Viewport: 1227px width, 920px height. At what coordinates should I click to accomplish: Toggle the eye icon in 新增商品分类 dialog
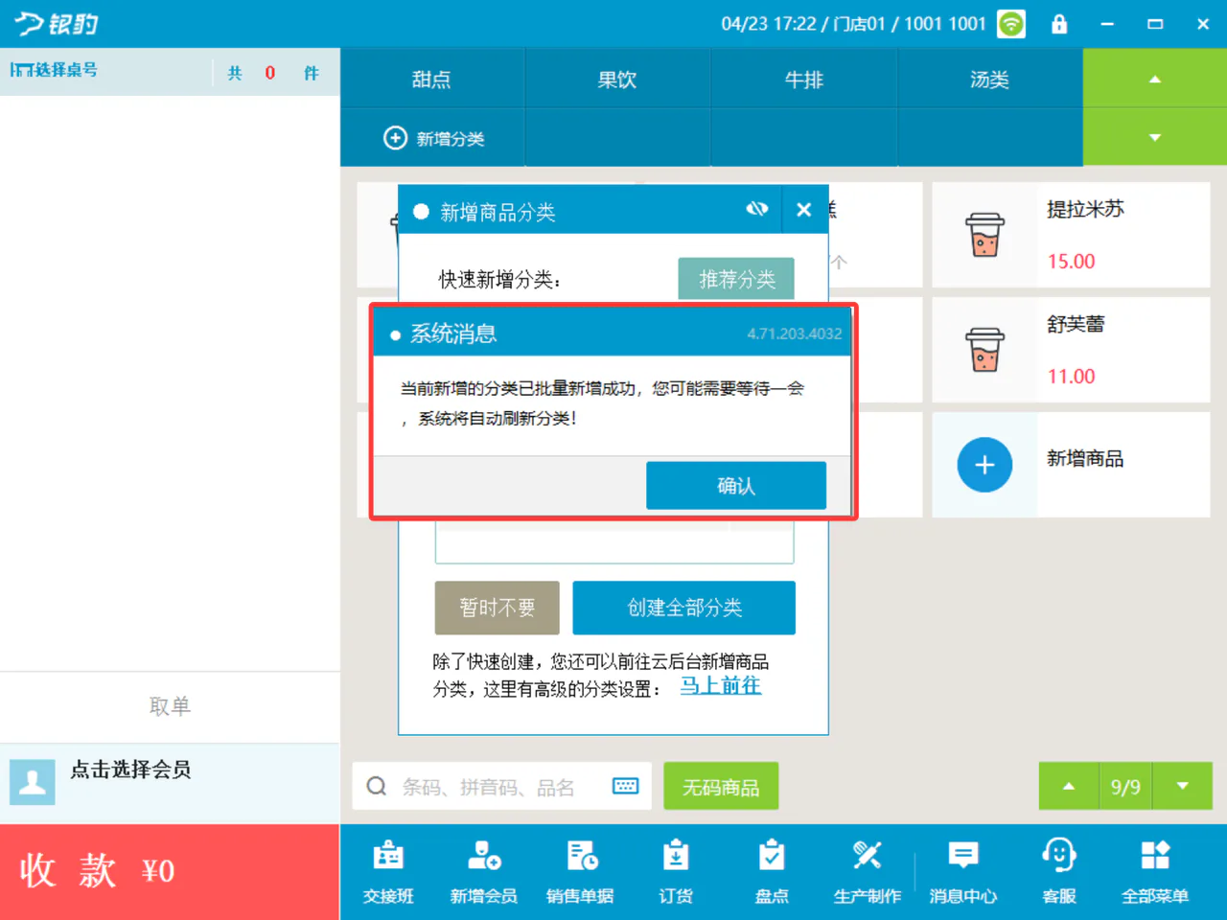757,209
